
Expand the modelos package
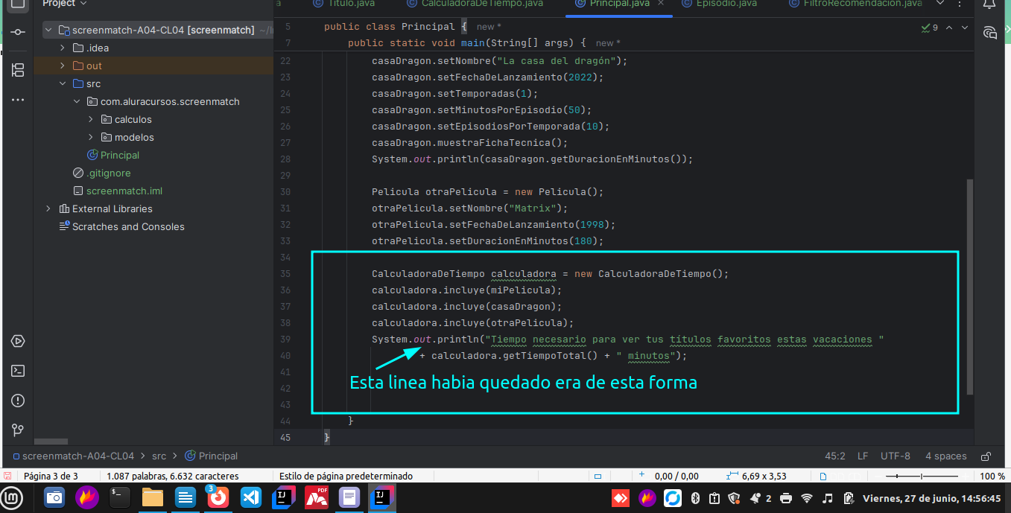[x=91, y=137]
